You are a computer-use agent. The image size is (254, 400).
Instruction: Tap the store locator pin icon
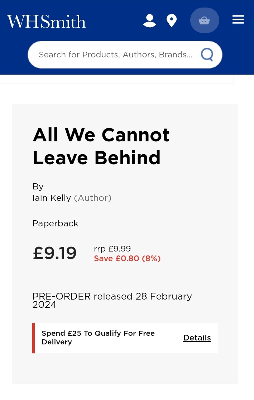point(172,20)
